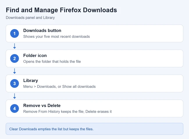Click the 'Find and Manage Firefox Downloads' title
The height and width of the screenshot is (139, 189).
tap(61, 10)
